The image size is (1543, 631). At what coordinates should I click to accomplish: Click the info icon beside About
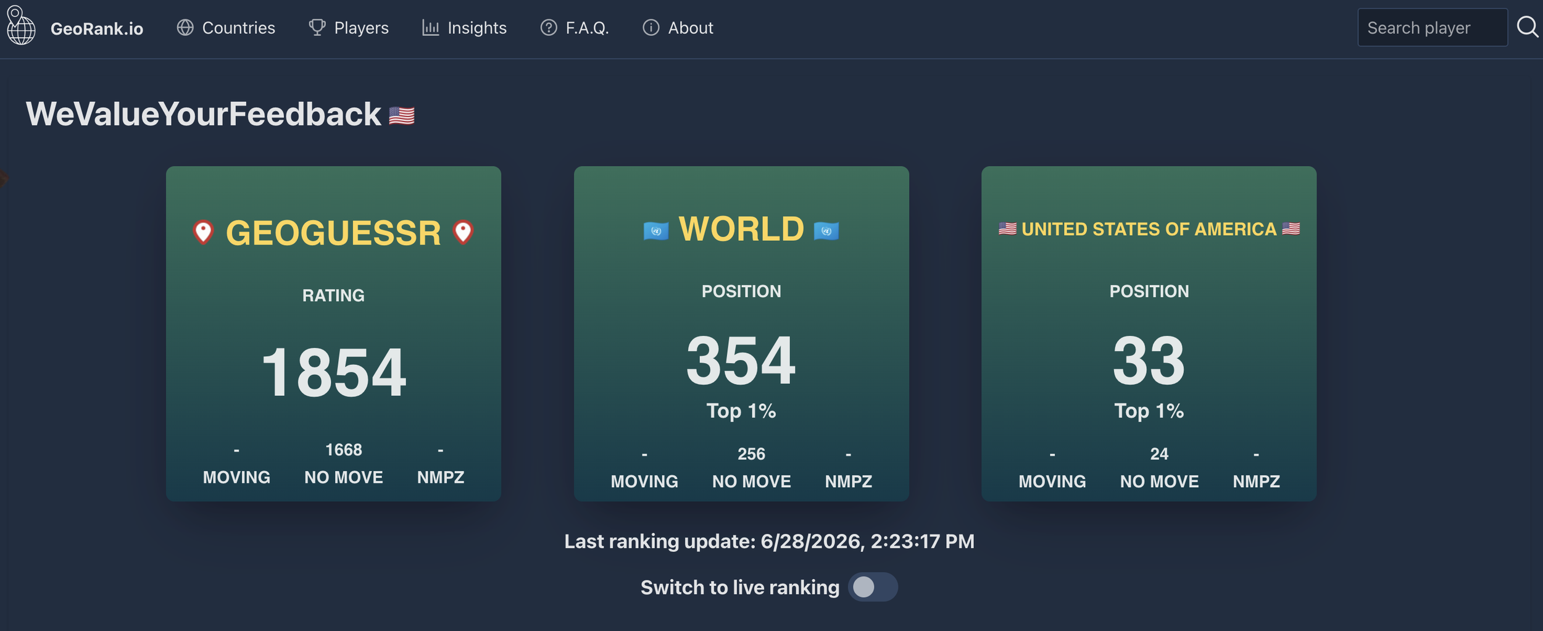[x=651, y=28]
